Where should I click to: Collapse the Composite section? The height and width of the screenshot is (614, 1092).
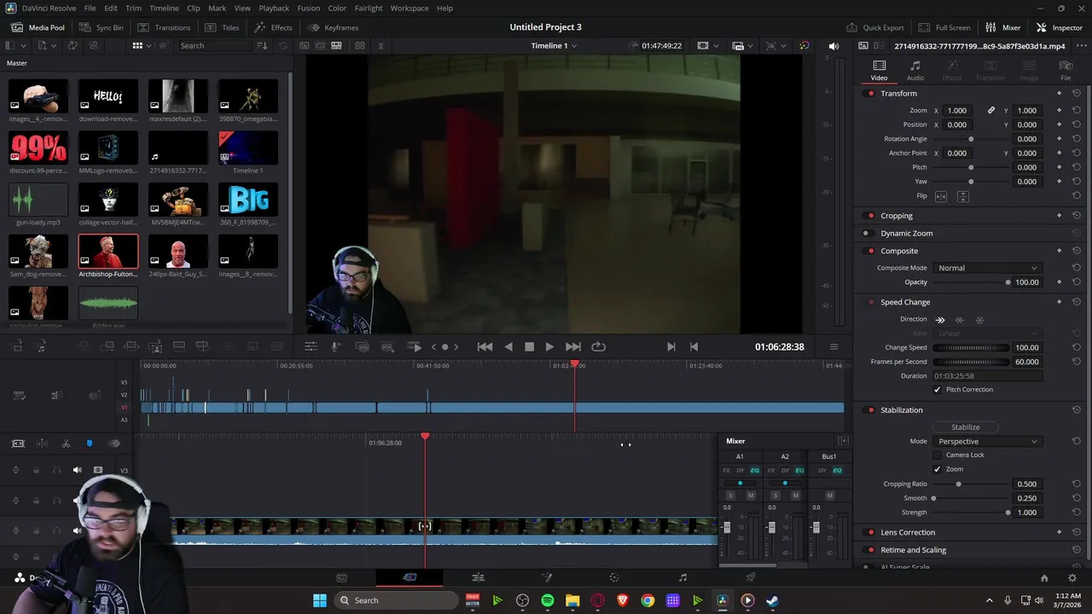click(x=899, y=251)
